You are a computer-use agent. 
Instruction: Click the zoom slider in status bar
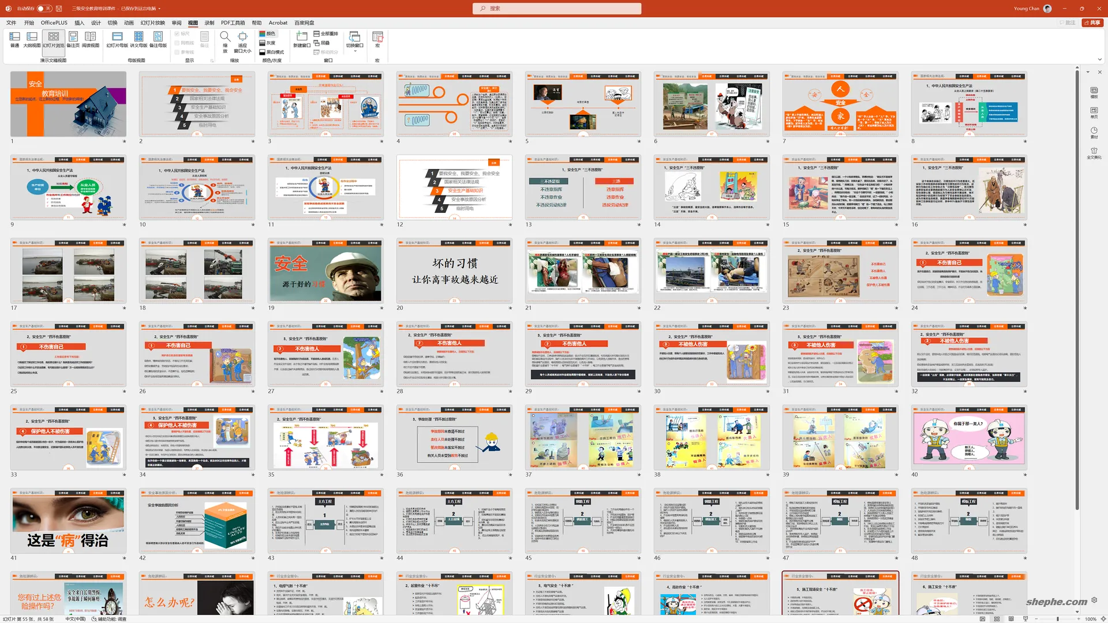(x=1057, y=619)
